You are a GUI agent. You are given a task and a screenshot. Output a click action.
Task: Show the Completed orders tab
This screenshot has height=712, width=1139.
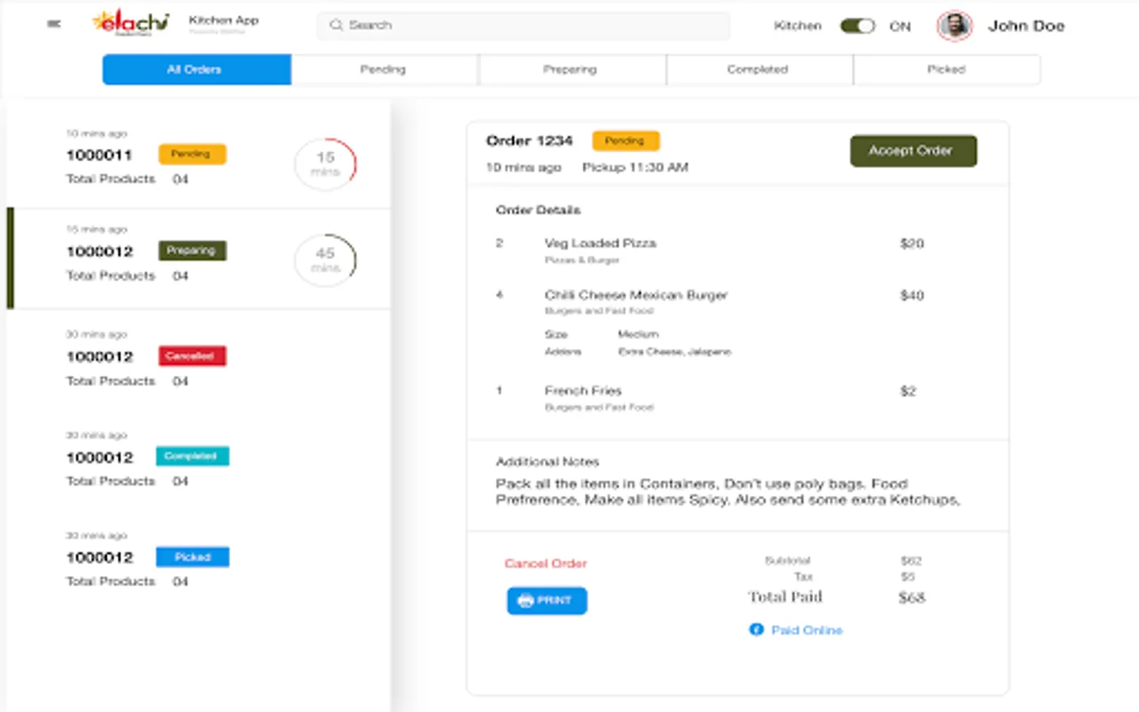click(x=758, y=70)
